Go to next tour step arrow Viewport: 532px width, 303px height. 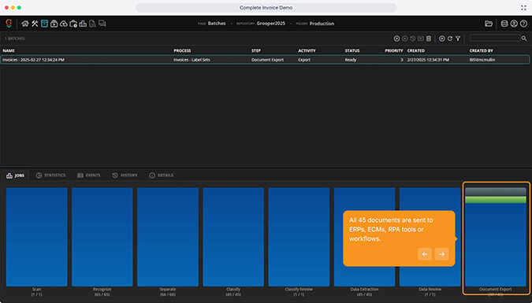(x=441, y=254)
